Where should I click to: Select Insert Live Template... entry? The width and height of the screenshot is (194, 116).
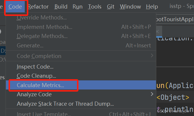81,114
